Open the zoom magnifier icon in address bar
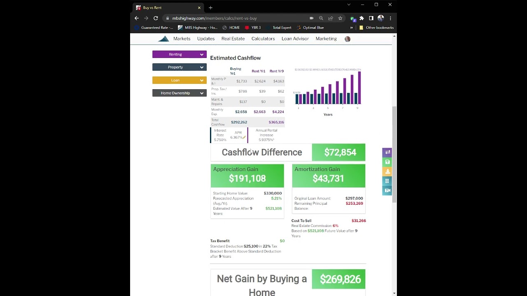 click(x=321, y=18)
